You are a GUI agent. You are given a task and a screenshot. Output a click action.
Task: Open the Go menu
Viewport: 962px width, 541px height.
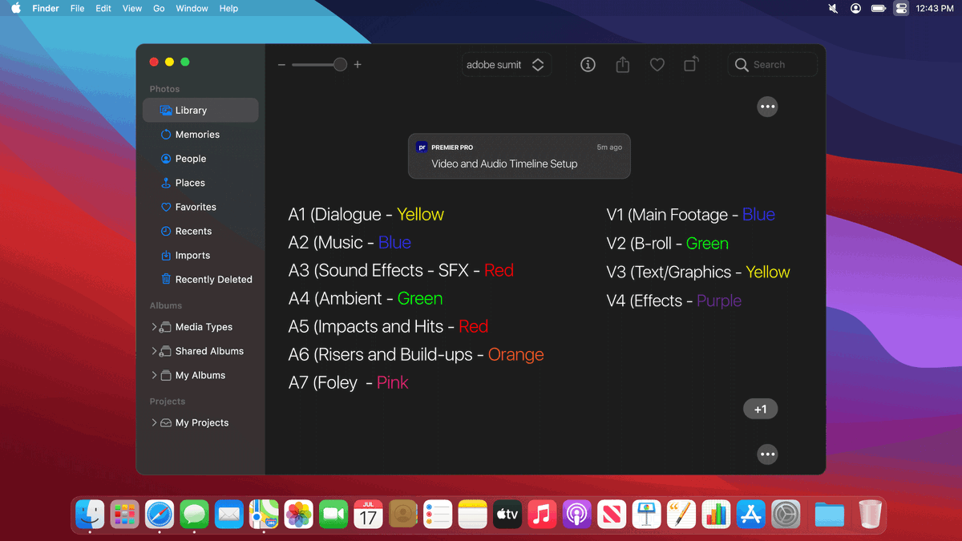coord(159,8)
